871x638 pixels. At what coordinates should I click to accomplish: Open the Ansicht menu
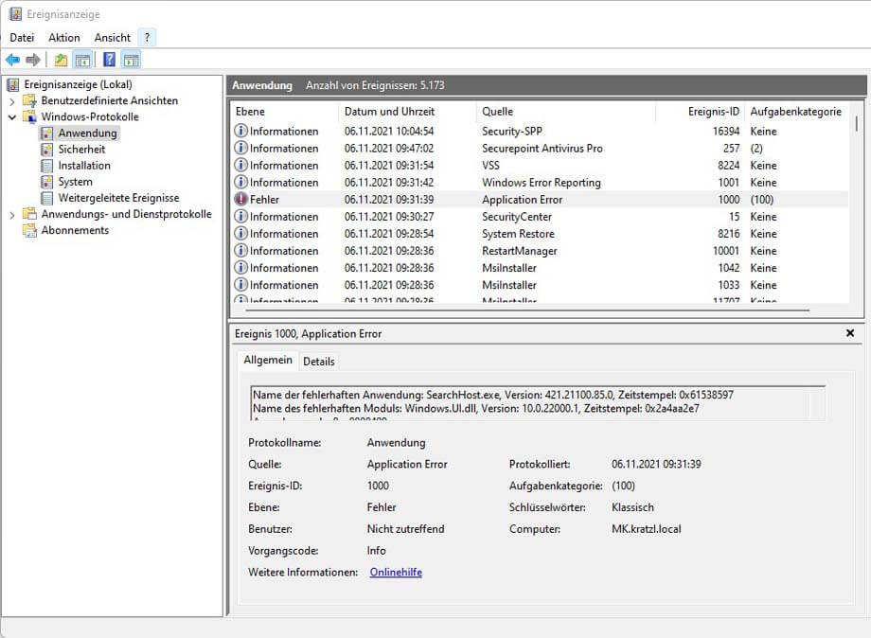pos(113,37)
